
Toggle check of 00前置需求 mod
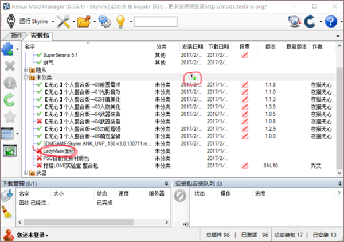pos(40,84)
